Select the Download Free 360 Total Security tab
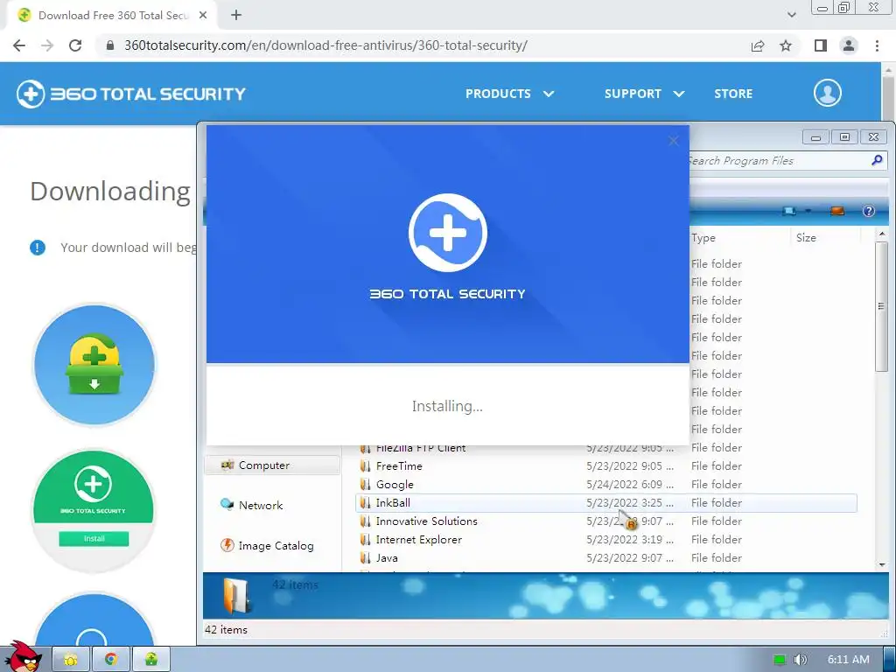The height and width of the screenshot is (672, 896). 112,16
